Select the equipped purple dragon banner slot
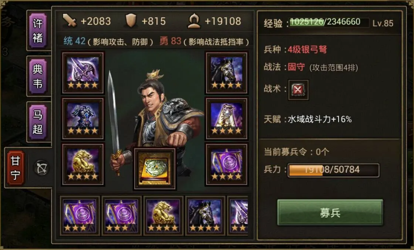This screenshot has width=414, height=250. [226, 164]
